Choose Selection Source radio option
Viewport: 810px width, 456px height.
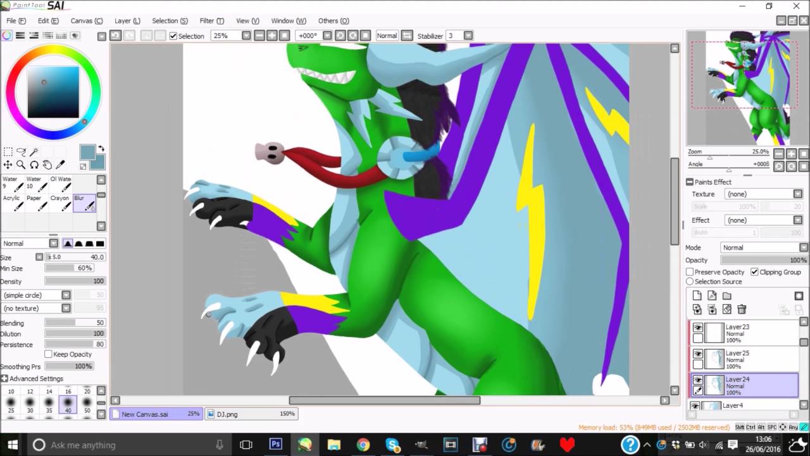(x=690, y=281)
